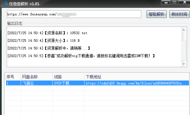The width and height of the screenshot is (190, 115).
Task: Click the cloud app icon in title bar
Action: [x=5, y=3]
